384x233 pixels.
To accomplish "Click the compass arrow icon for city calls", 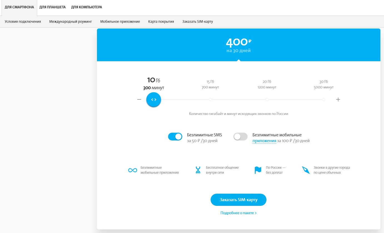I will (306, 170).
